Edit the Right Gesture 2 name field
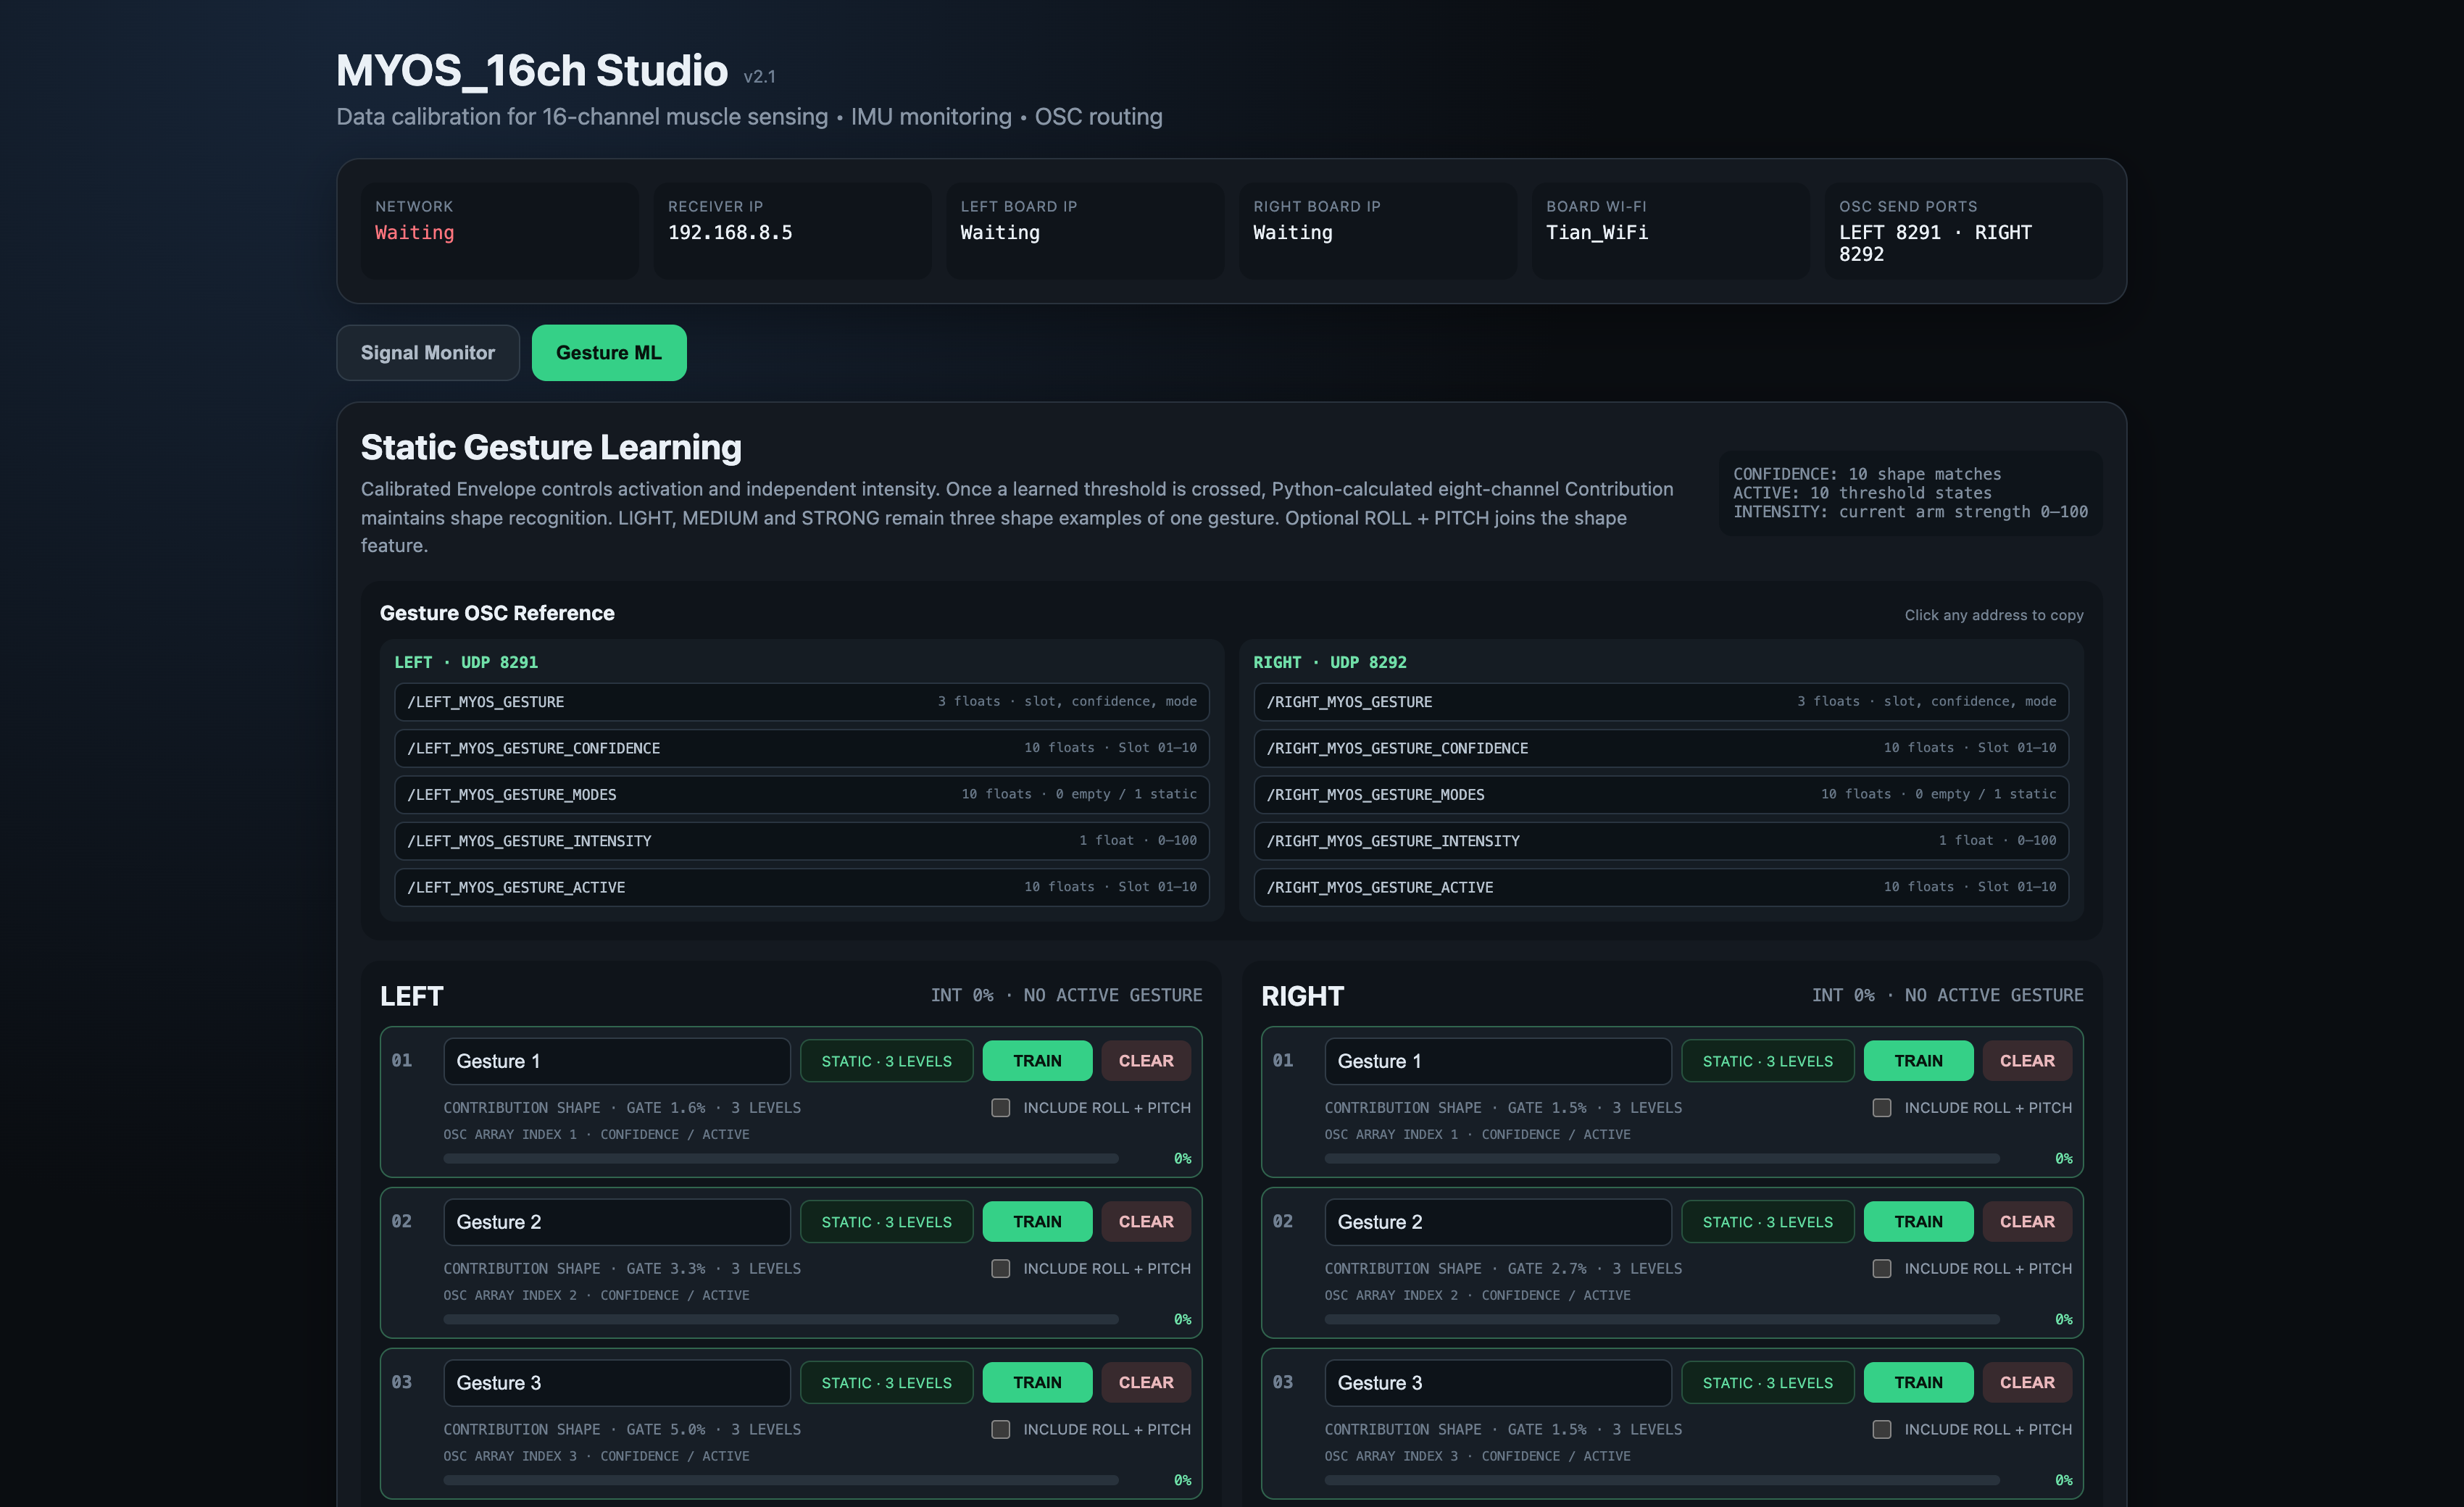Viewport: 2464px width, 1507px height. (x=1498, y=1221)
